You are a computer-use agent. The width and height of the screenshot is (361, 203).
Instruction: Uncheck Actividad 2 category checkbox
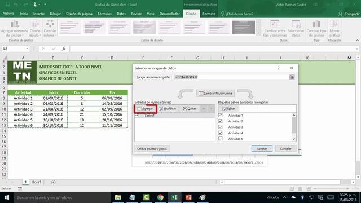221,121
